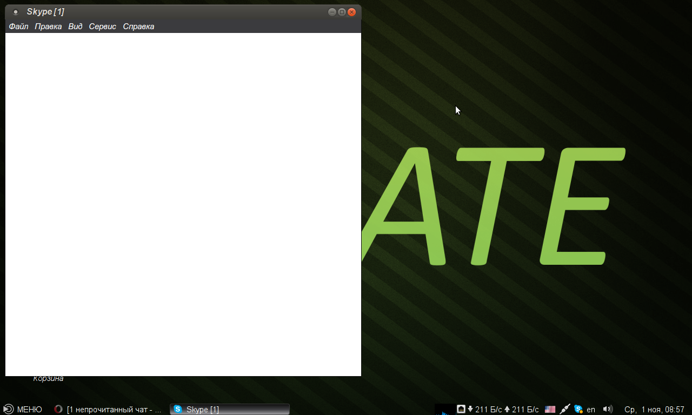692x415 pixels.
Task: Open the Файл menu
Action: 18,26
